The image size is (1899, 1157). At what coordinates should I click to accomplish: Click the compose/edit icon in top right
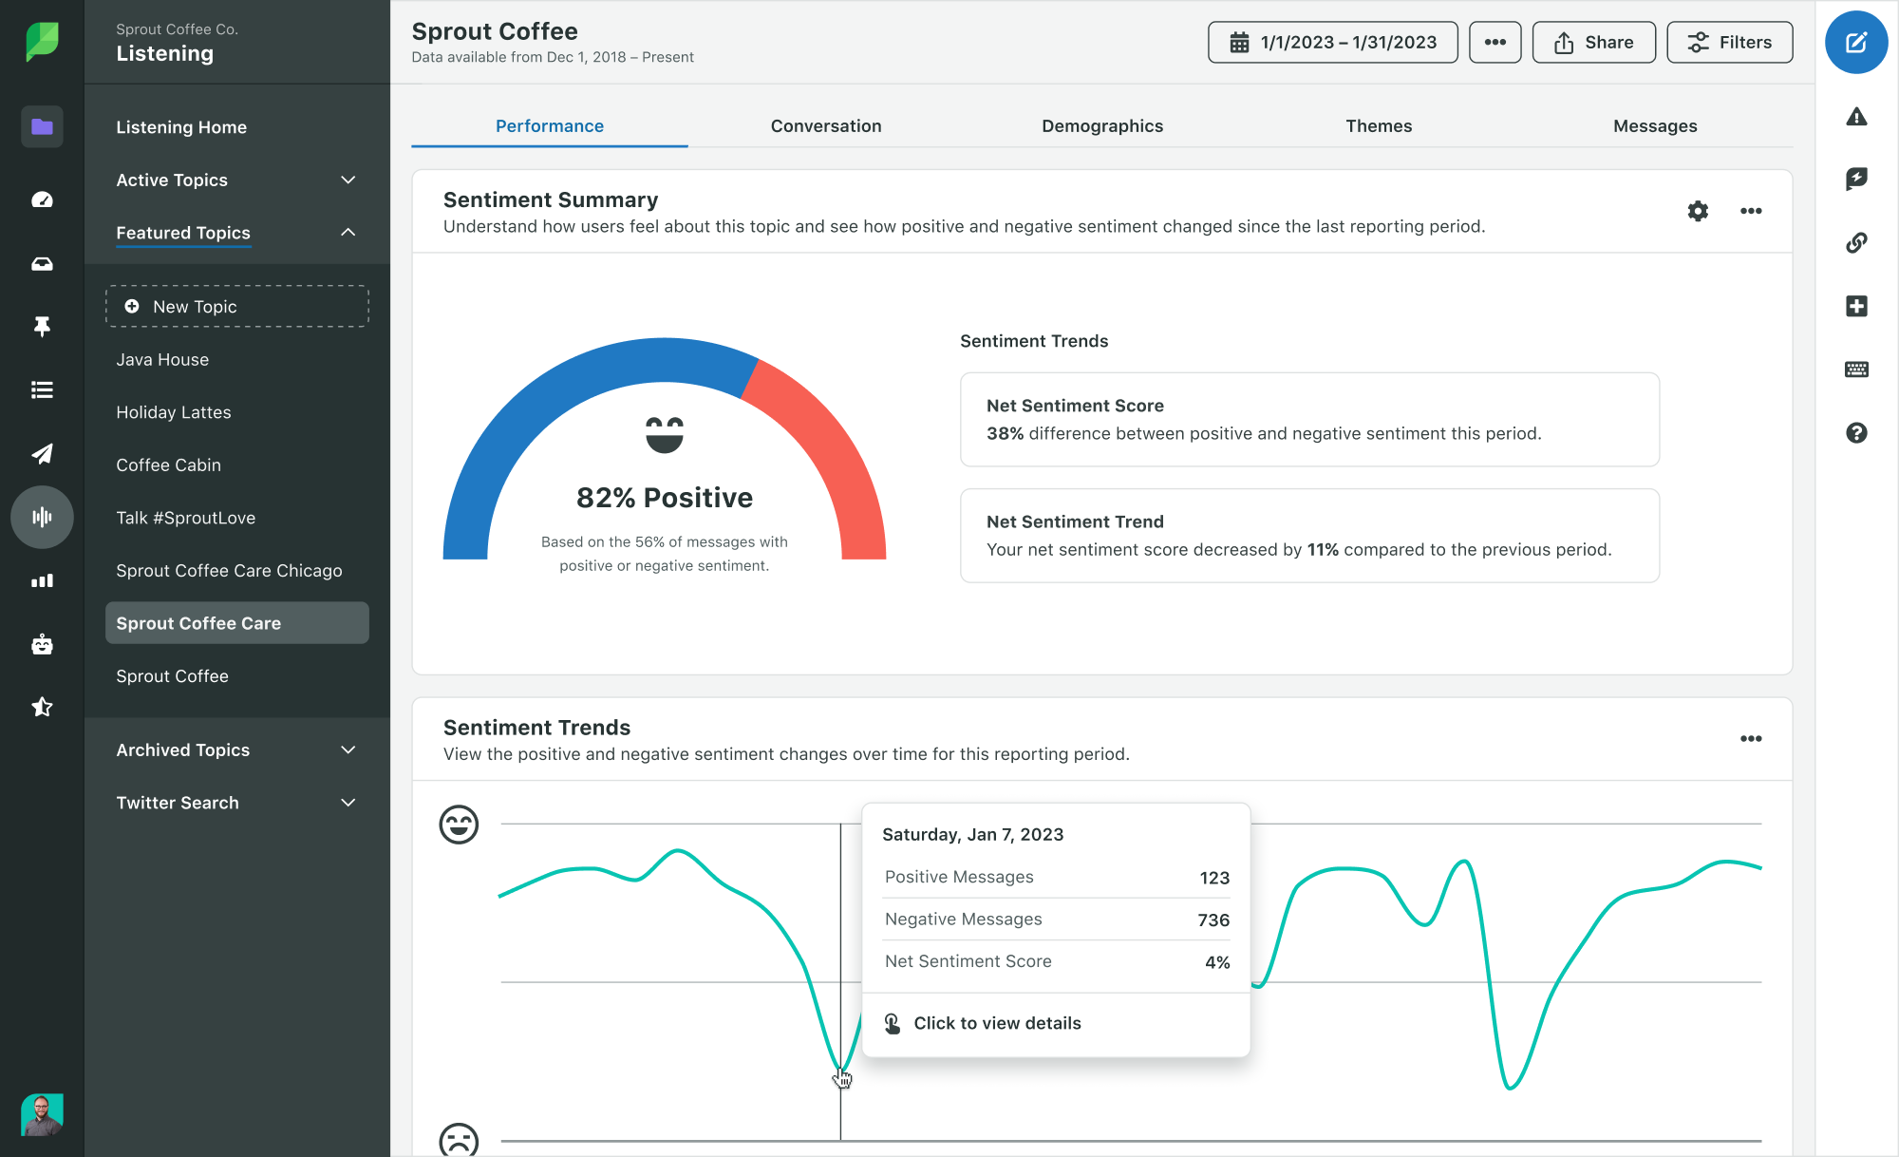coord(1855,44)
